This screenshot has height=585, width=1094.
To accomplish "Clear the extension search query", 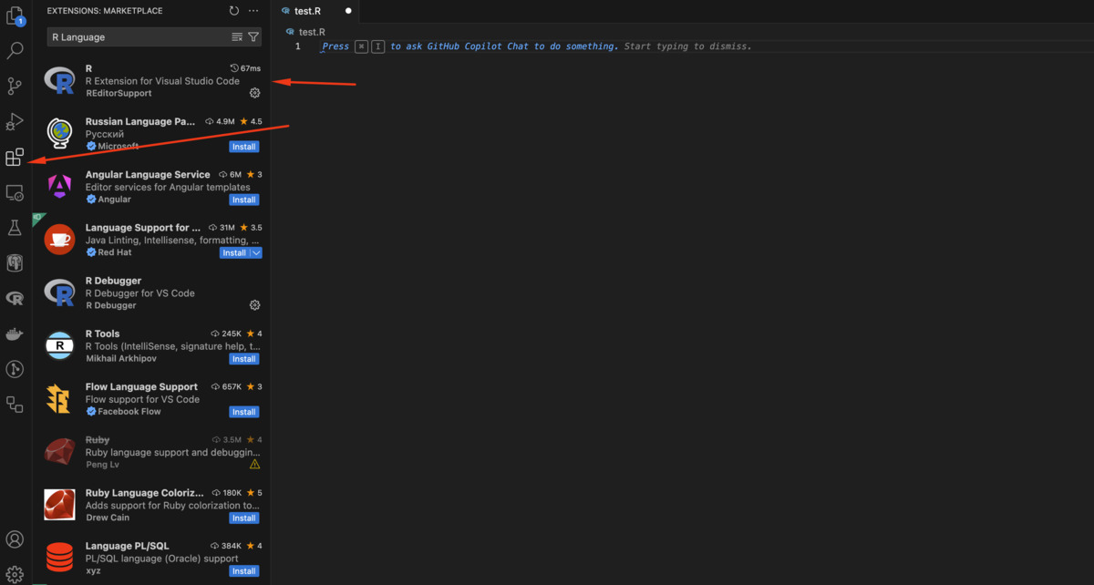I will click(237, 36).
